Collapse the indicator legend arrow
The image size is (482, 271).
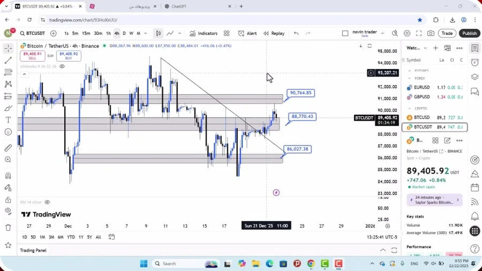24,74
